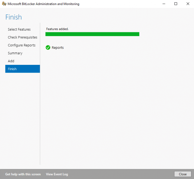The width and height of the screenshot is (194, 179).
Task: Go to the Select Features step
Action: coord(19,29)
